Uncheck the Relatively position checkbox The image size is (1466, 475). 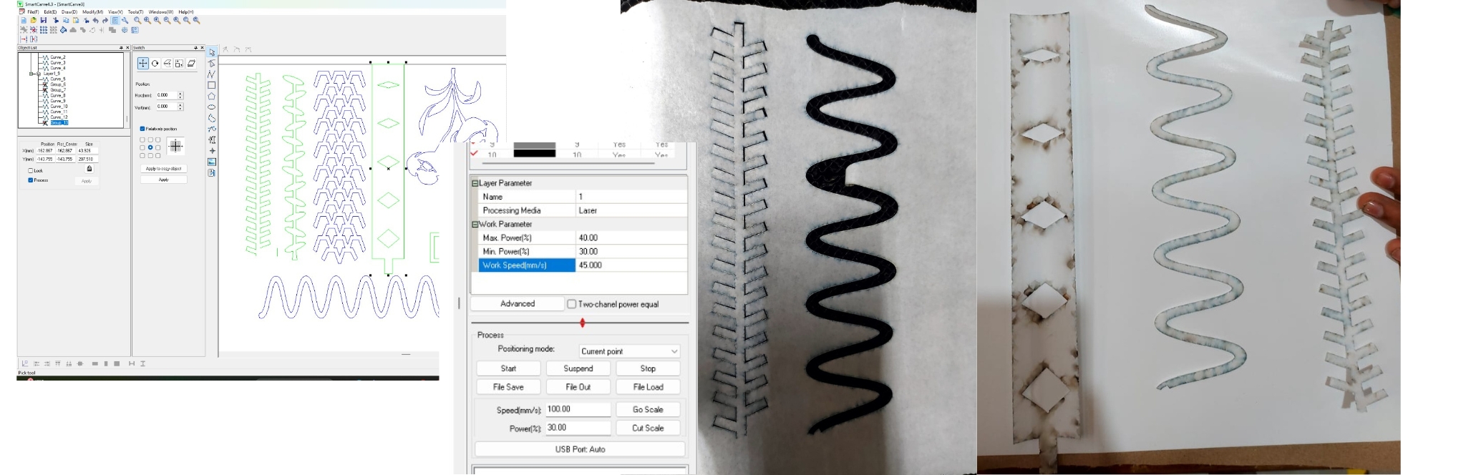142,129
